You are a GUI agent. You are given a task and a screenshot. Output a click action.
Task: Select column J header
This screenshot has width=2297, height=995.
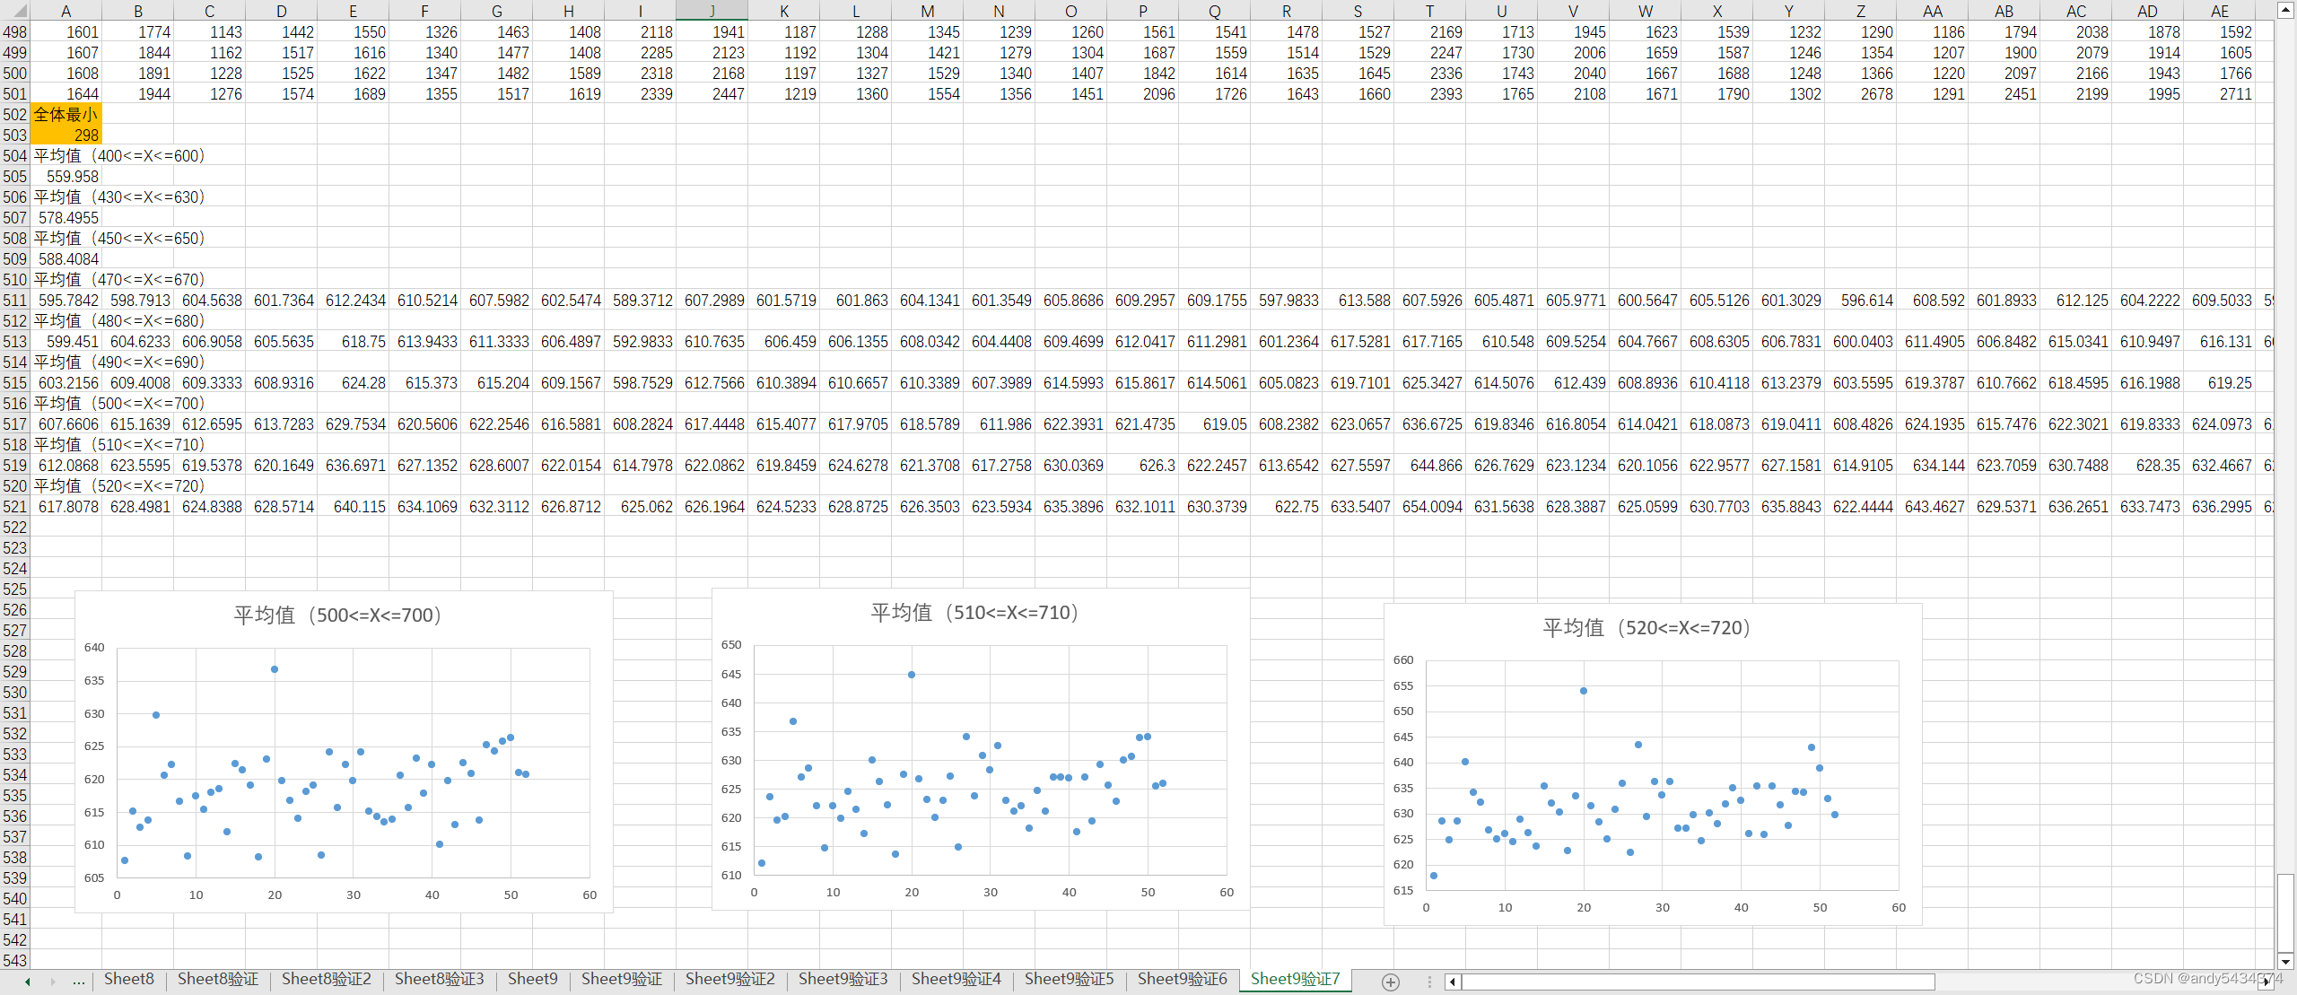coord(712,11)
